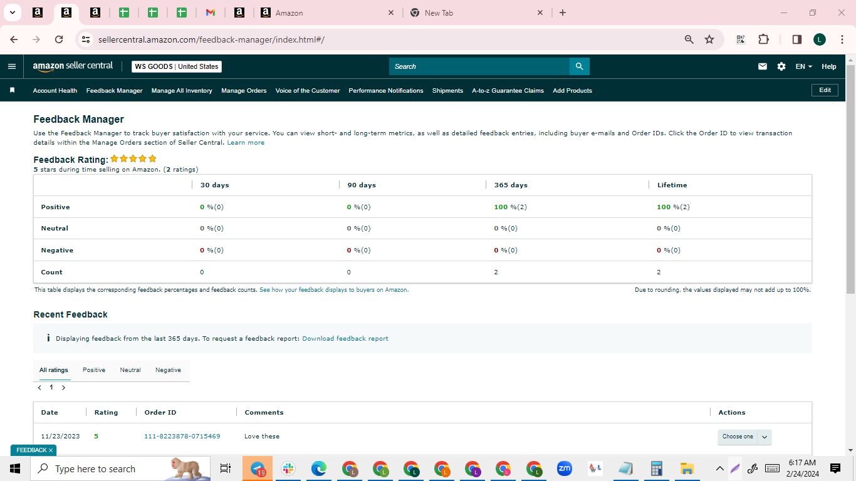Select the Negative feedback tab

168,370
